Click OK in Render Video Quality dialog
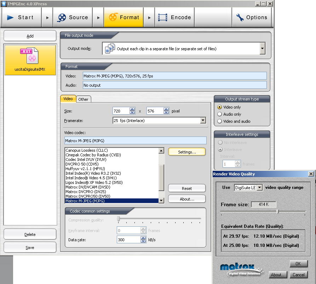The width and height of the screenshot is (316, 284). [298, 263]
